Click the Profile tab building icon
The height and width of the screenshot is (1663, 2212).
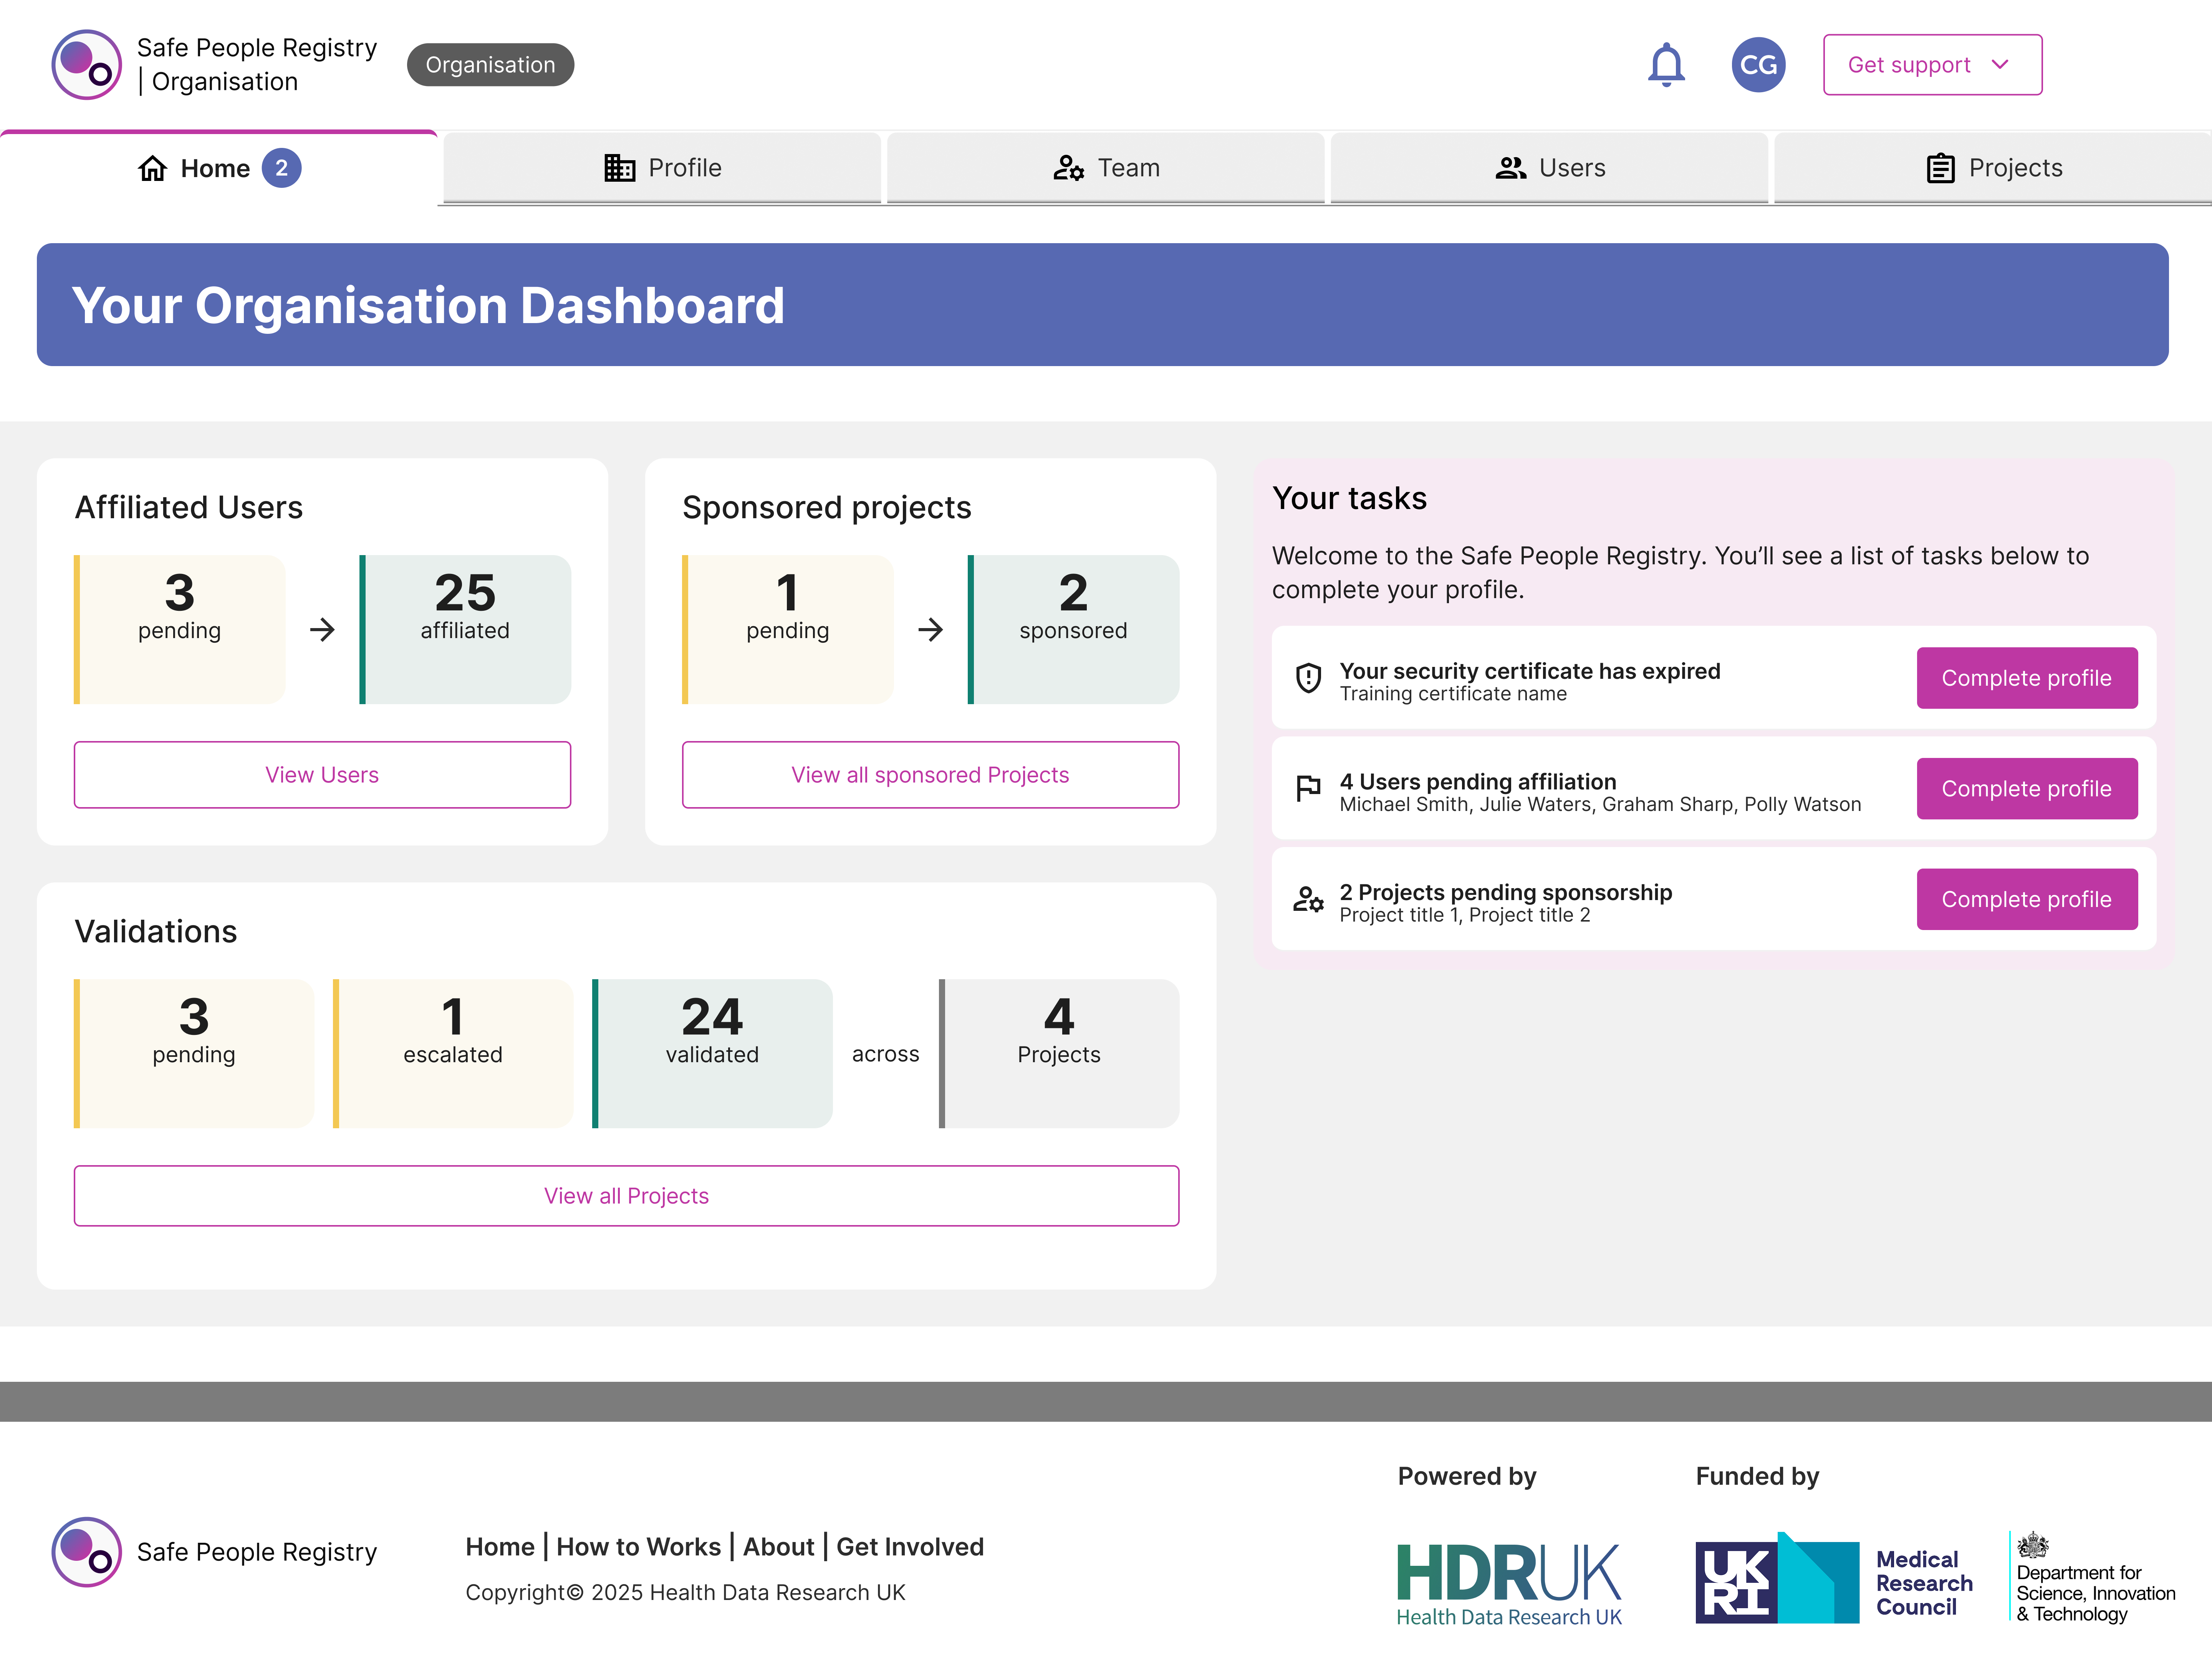click(619, 168)
